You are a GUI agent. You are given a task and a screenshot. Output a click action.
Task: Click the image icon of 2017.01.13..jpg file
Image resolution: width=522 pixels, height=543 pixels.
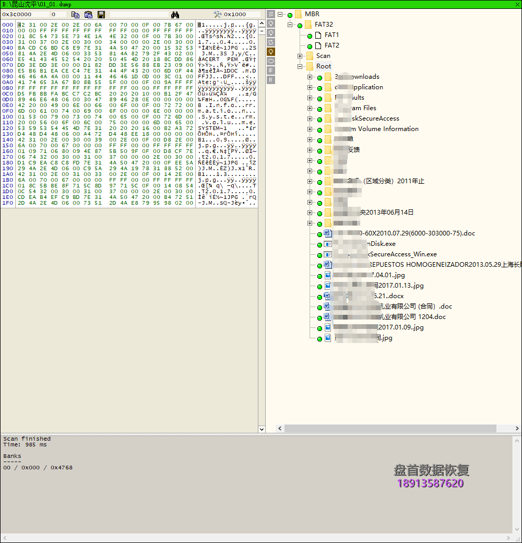(328, 286)
